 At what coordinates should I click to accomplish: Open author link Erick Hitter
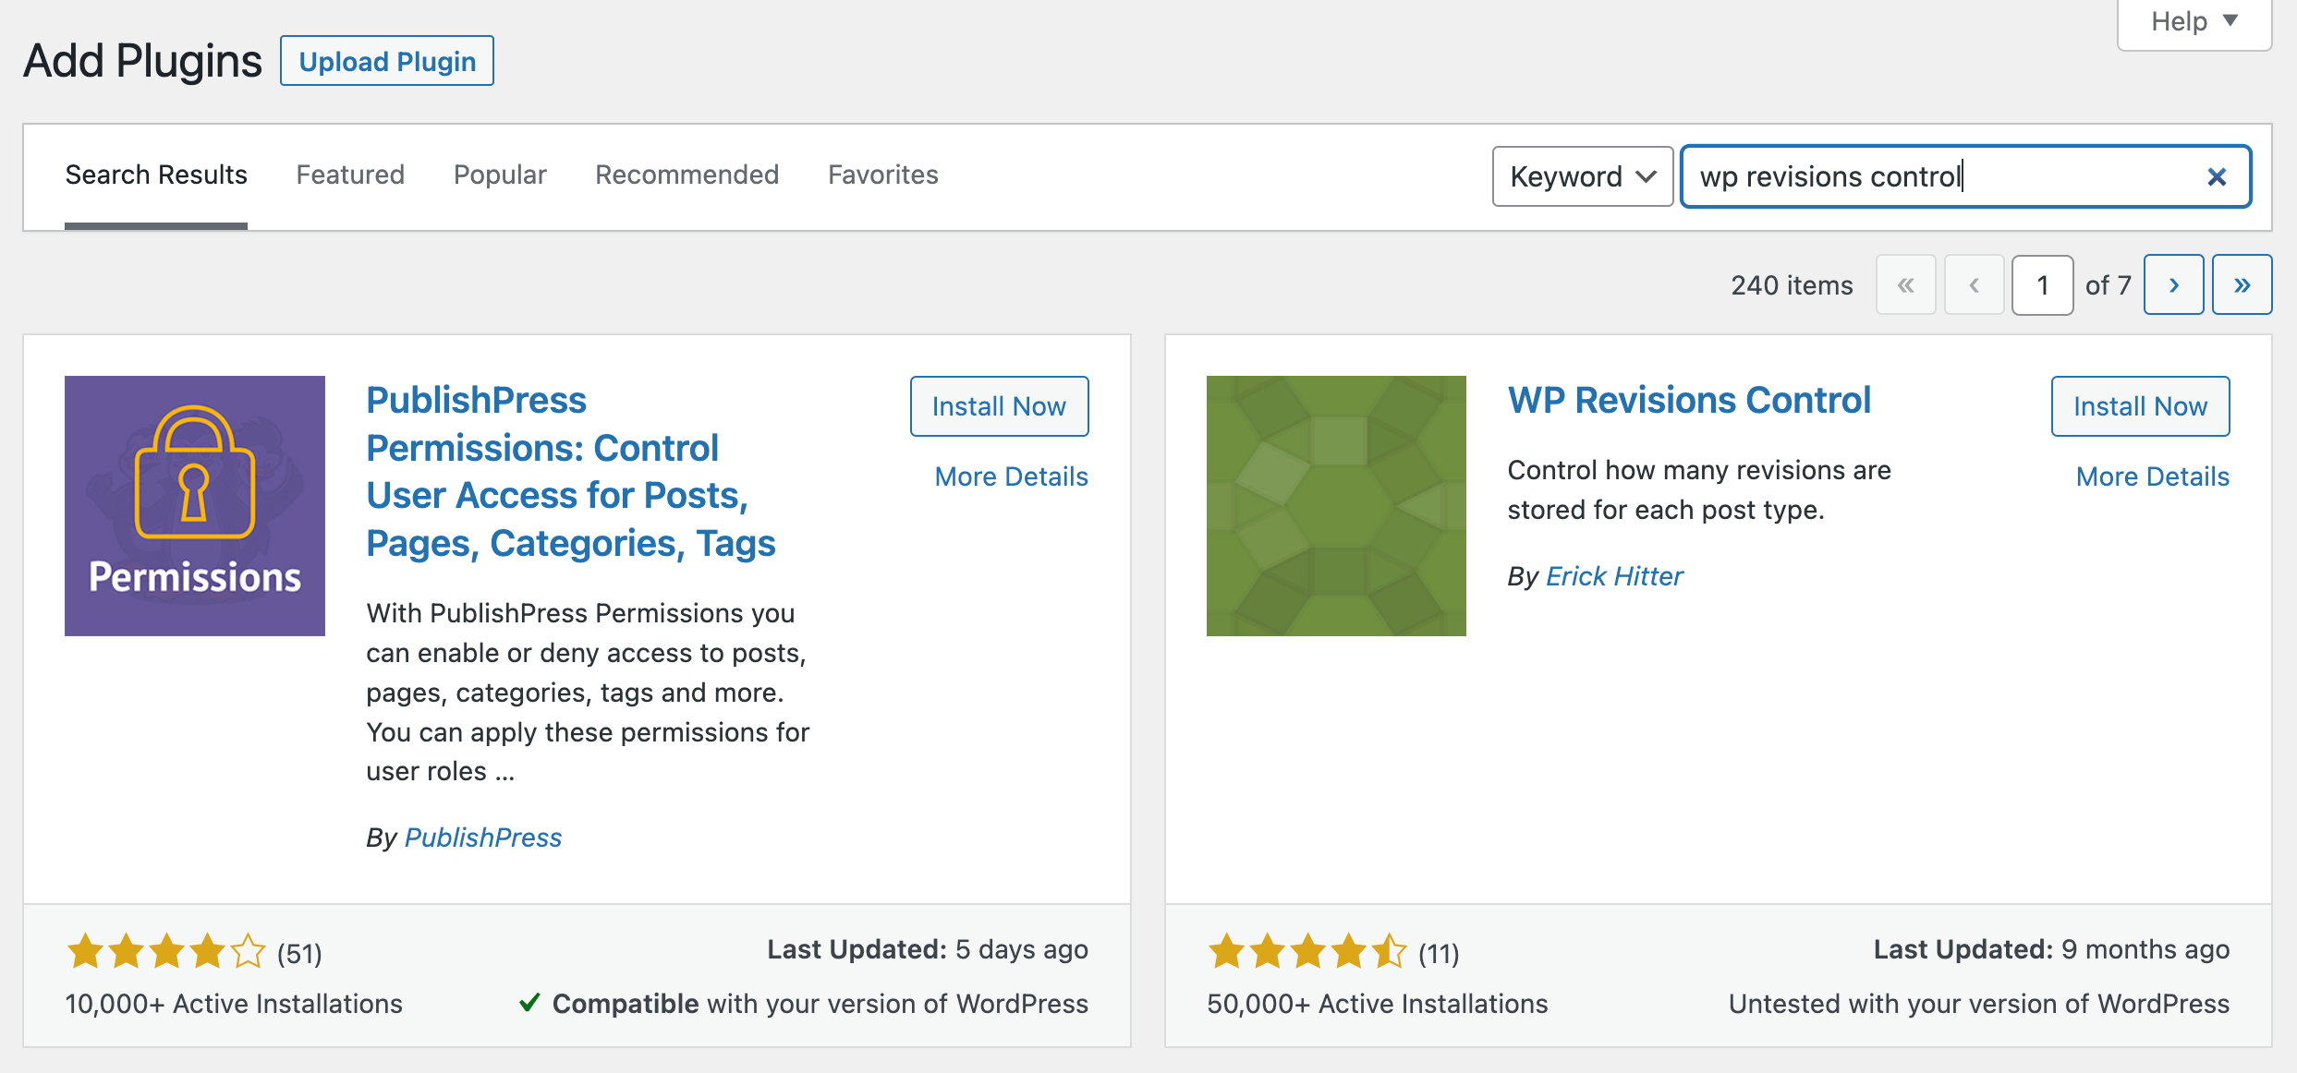[x=1614, y=575]
